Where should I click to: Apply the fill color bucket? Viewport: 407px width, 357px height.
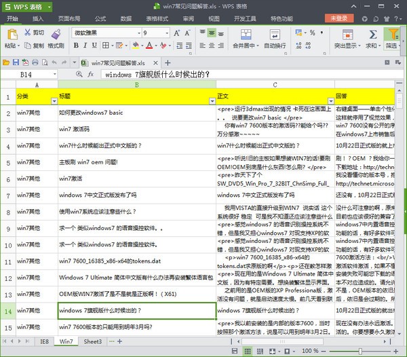[x=135, y=45]
